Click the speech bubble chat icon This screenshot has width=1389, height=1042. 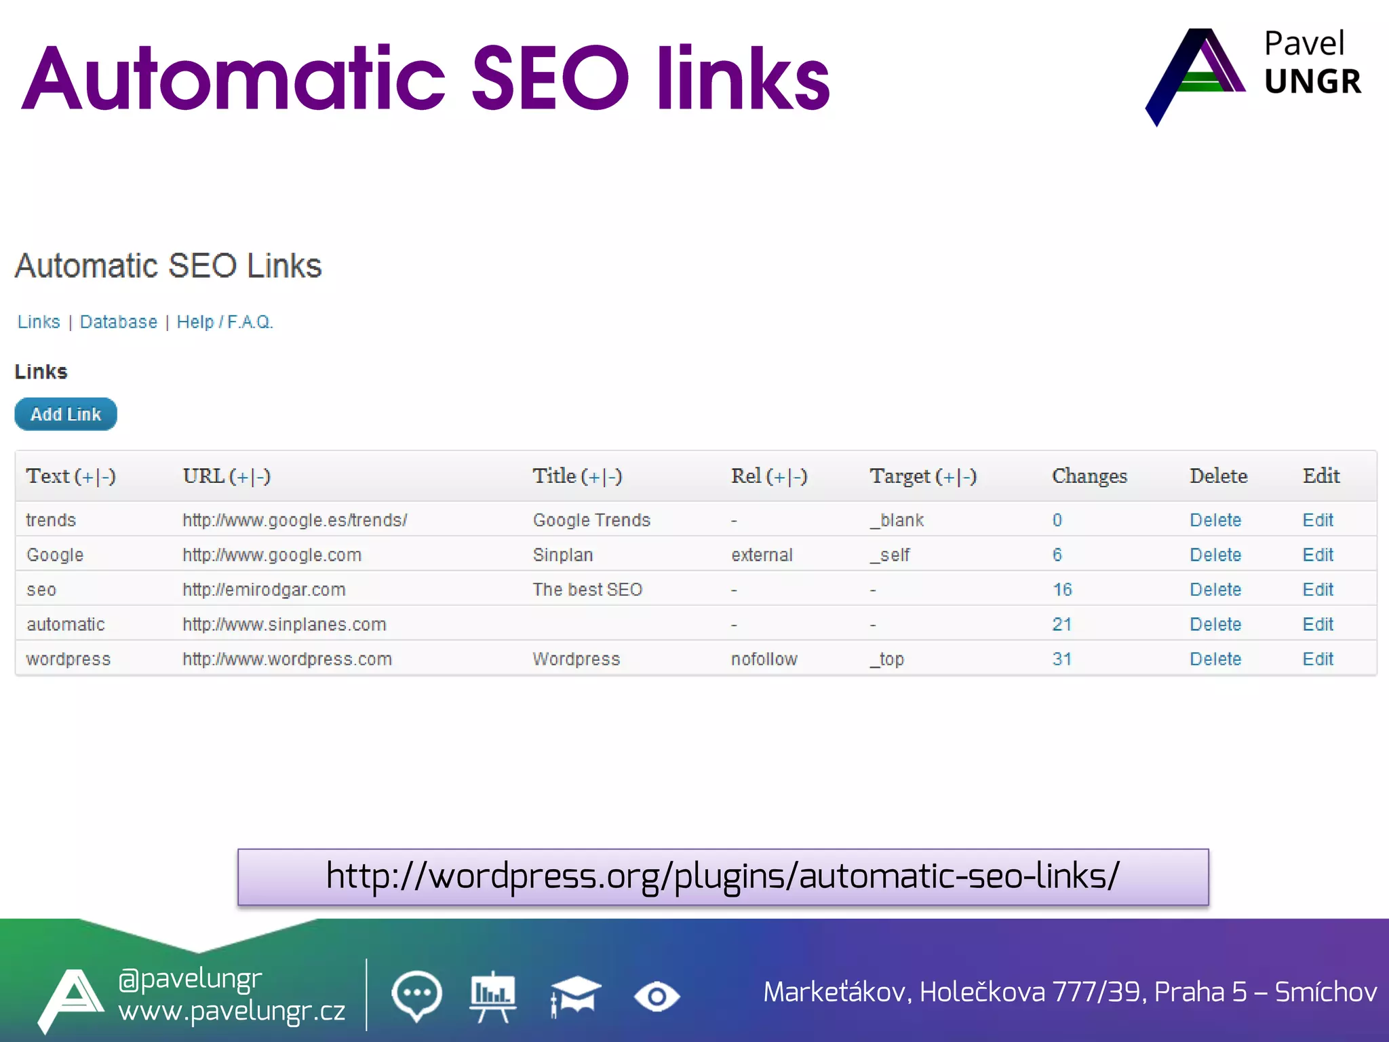[x=416, y=996]
